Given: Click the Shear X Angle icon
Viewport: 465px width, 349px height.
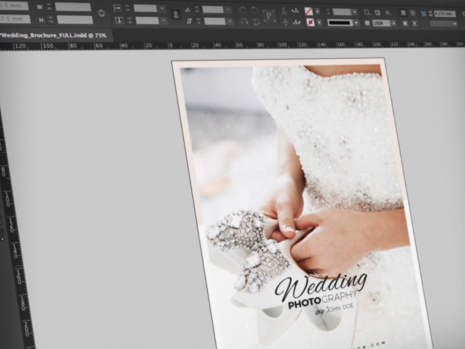Looking at the screenshot, I should (189, 21).
